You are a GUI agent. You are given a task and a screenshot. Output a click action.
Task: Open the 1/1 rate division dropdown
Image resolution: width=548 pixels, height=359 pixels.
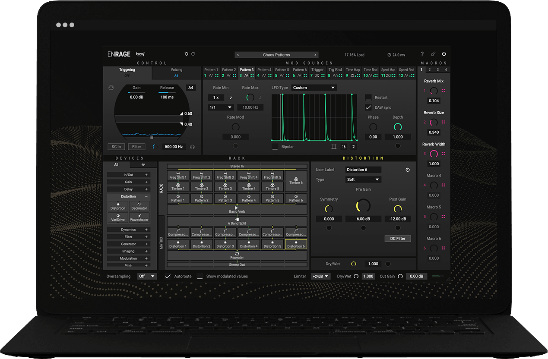coord(221,107)
